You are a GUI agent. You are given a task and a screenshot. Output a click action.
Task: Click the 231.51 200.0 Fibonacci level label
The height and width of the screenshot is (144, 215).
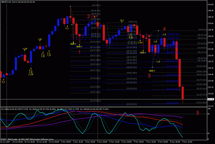click(x=202, y=103)
